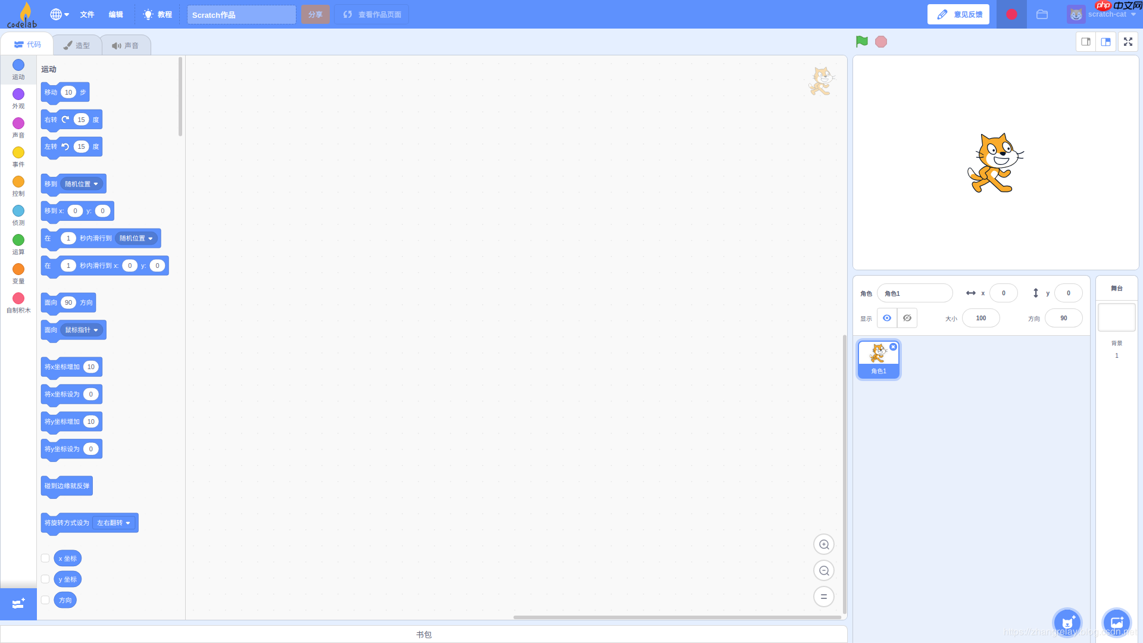This screenshot has width=1143, height=643.
Task: Switch to the 造型 costumes tab
Action: tap(77, 45)
